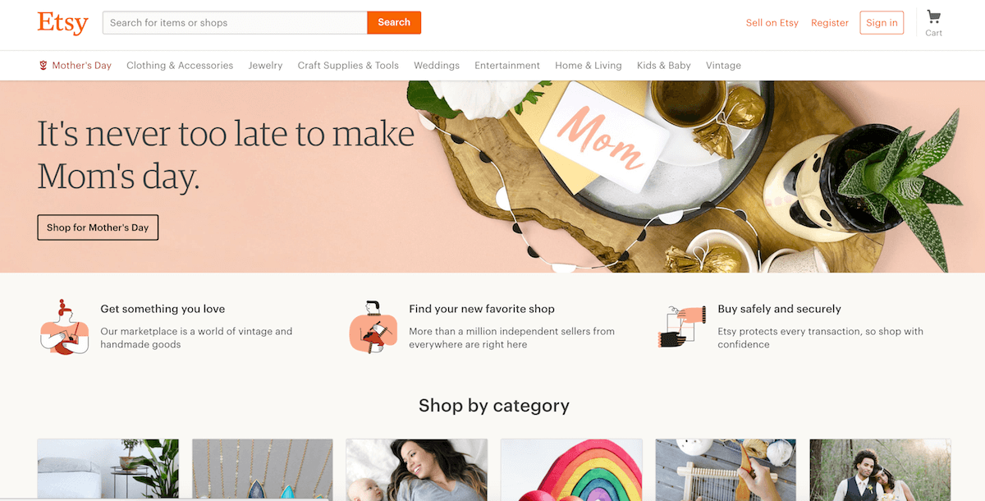985x501 pixels.
Task: Open the Sell on Etsy link
Action: (x=772, y=23)
